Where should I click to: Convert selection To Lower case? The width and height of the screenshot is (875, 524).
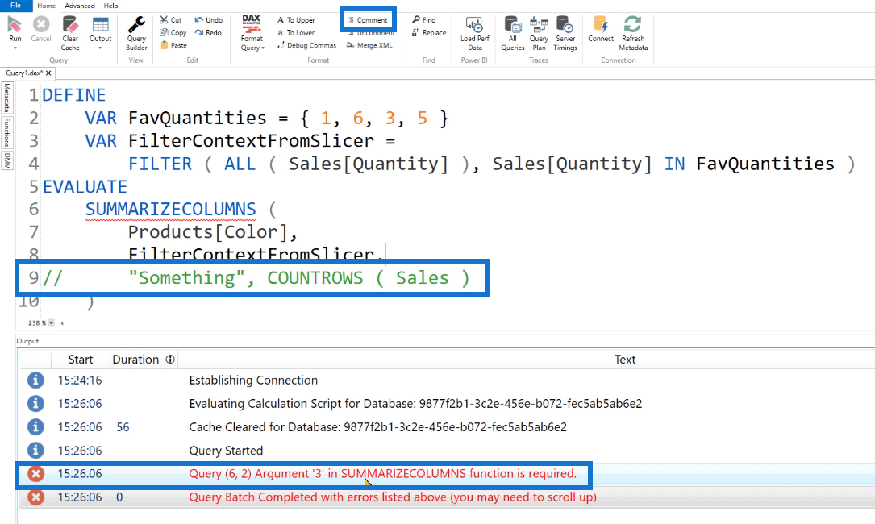(296, 32)
